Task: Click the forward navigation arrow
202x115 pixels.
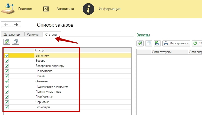Action: pos(16,25)
